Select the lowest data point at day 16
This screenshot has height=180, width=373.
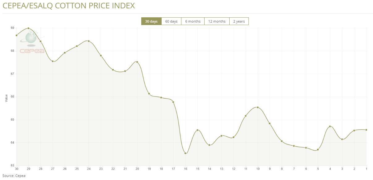185,153
